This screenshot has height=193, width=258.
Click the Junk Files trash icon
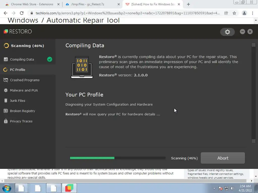coord(6,101)
